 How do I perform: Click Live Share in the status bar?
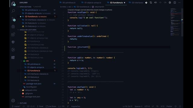[x=51, y=106]
